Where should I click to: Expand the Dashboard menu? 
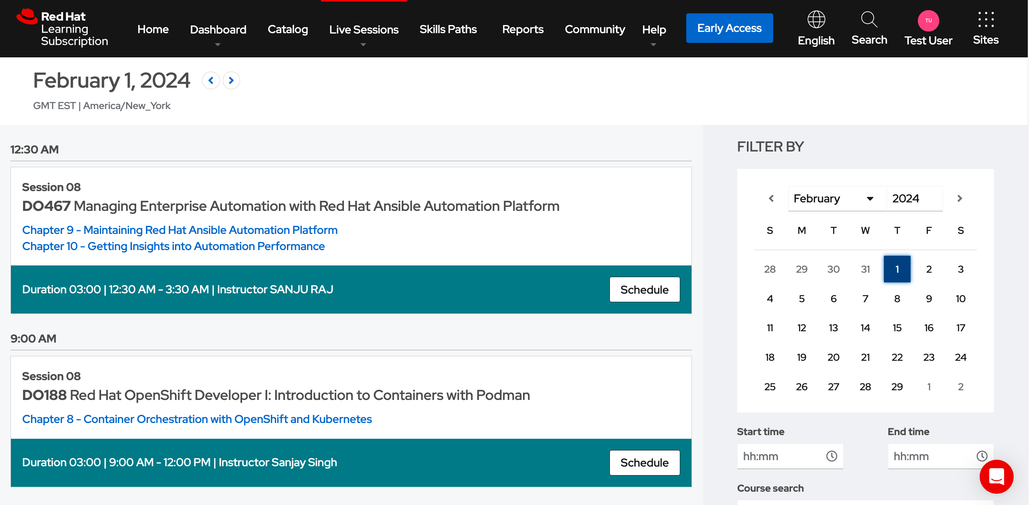coord(218,29)
